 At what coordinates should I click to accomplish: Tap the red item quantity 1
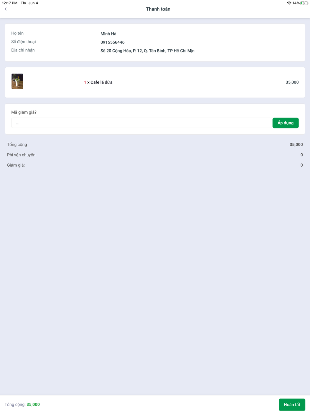[x=85, y=82]
